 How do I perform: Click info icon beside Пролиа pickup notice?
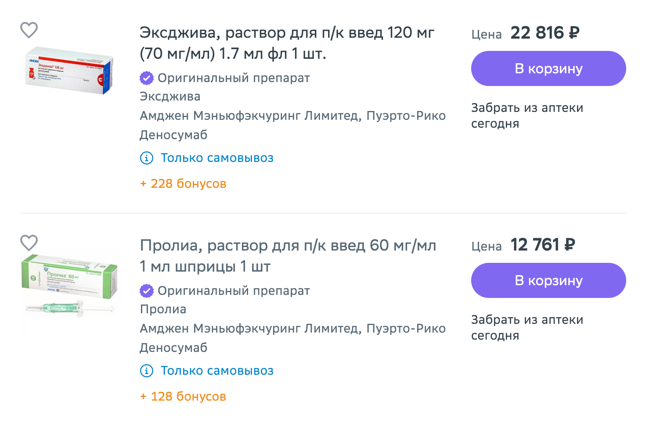coord(147,371)
